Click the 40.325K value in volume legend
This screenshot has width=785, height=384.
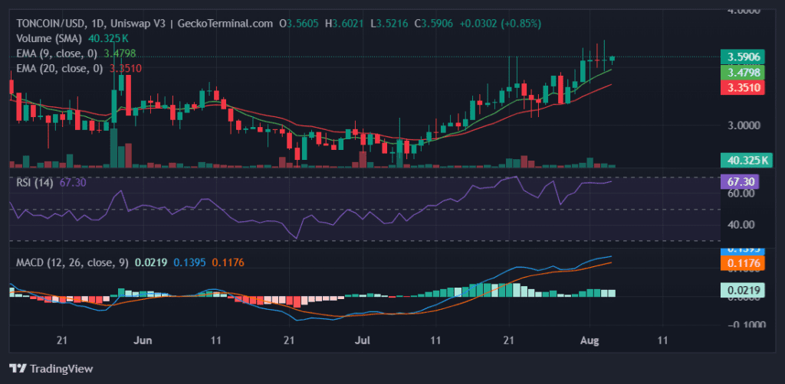(109, 38)
